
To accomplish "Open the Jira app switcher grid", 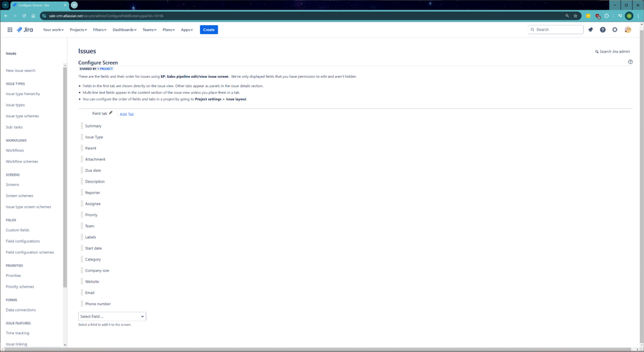I will pyautogui.click(x=10, y=30).
